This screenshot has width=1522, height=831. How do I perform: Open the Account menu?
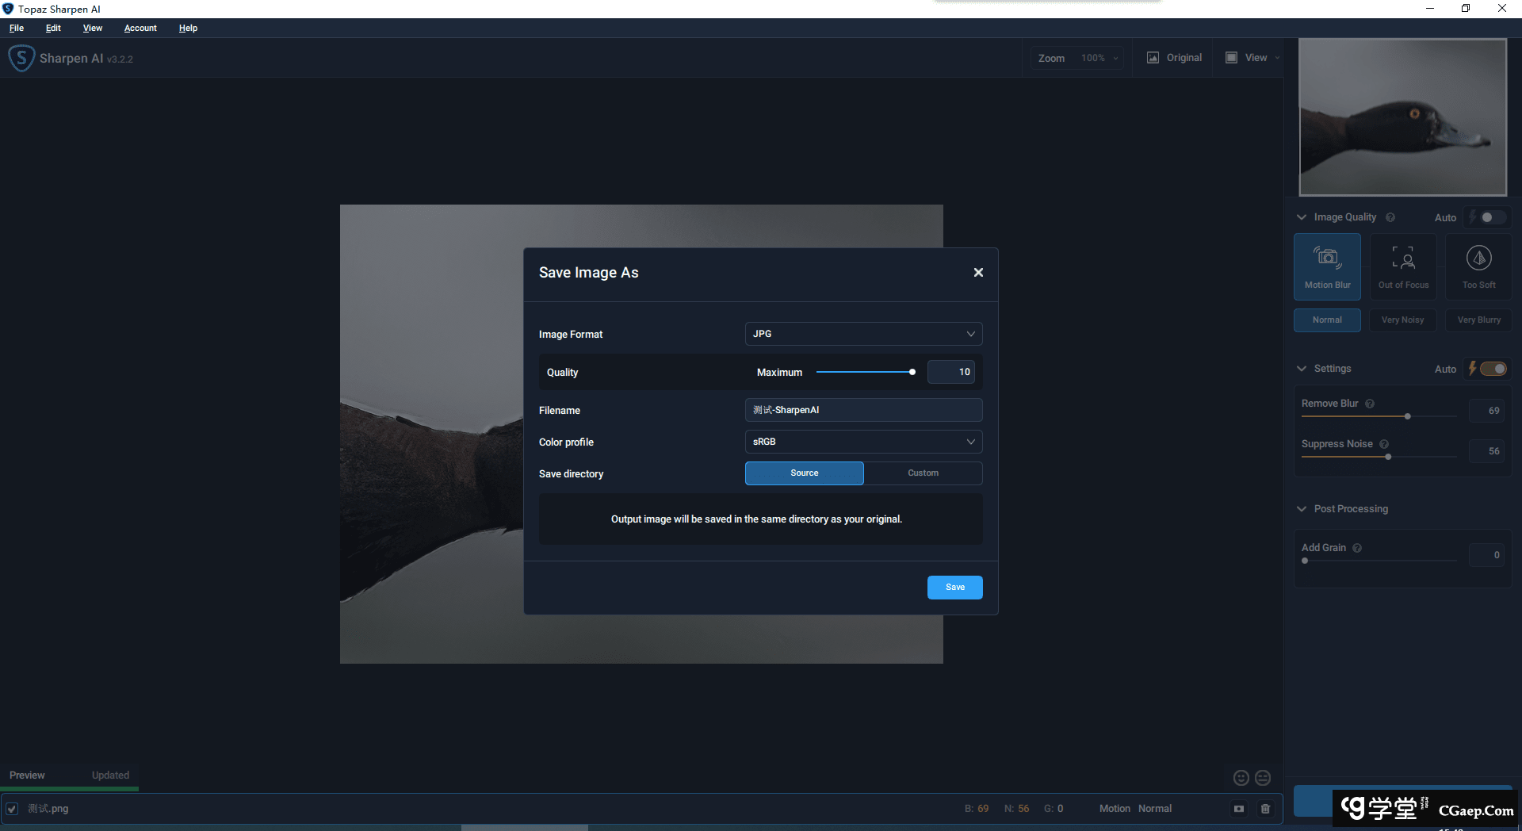click(140, 28)
